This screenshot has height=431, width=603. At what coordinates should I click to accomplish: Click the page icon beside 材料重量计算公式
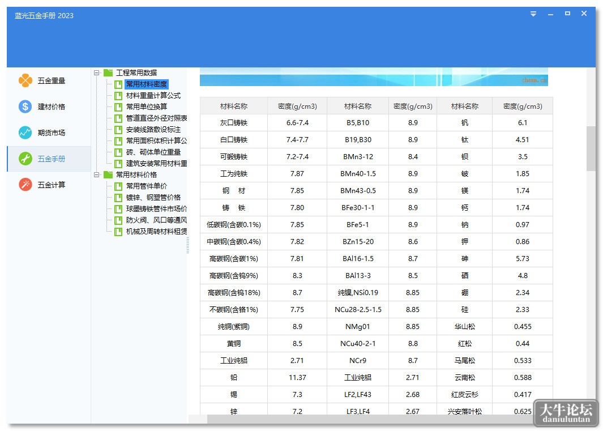(118, 96)
